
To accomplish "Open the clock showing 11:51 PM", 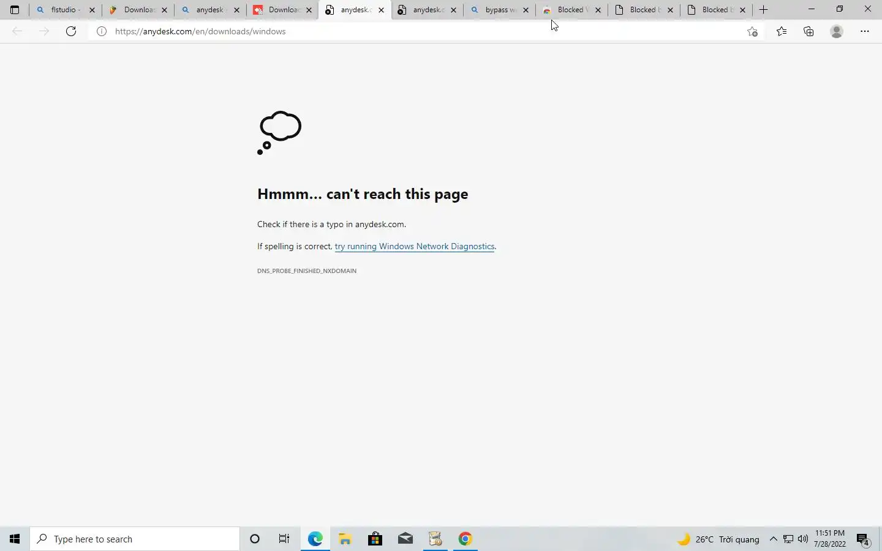I will [x=830, y=539].
